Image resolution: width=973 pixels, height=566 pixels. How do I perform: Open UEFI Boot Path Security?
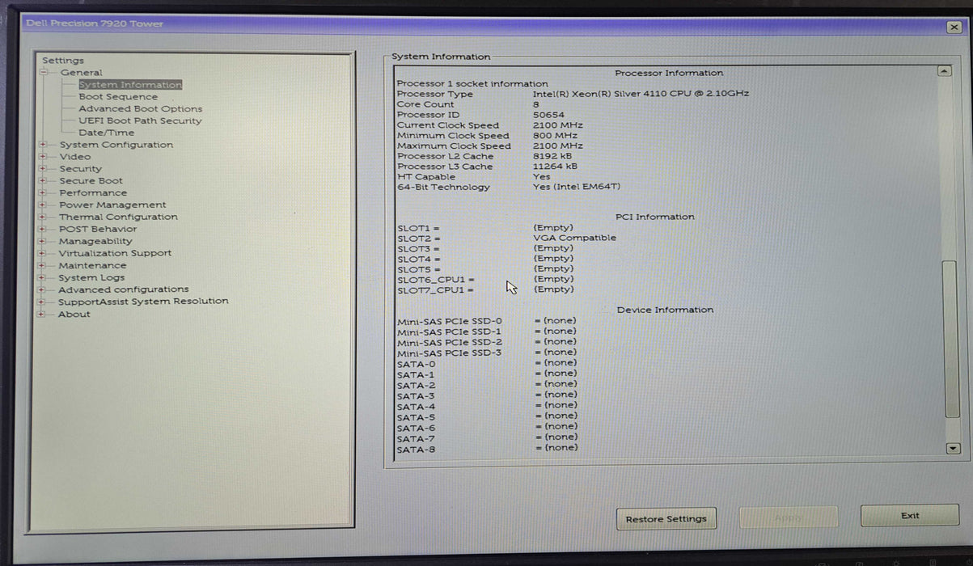point(140,121)
